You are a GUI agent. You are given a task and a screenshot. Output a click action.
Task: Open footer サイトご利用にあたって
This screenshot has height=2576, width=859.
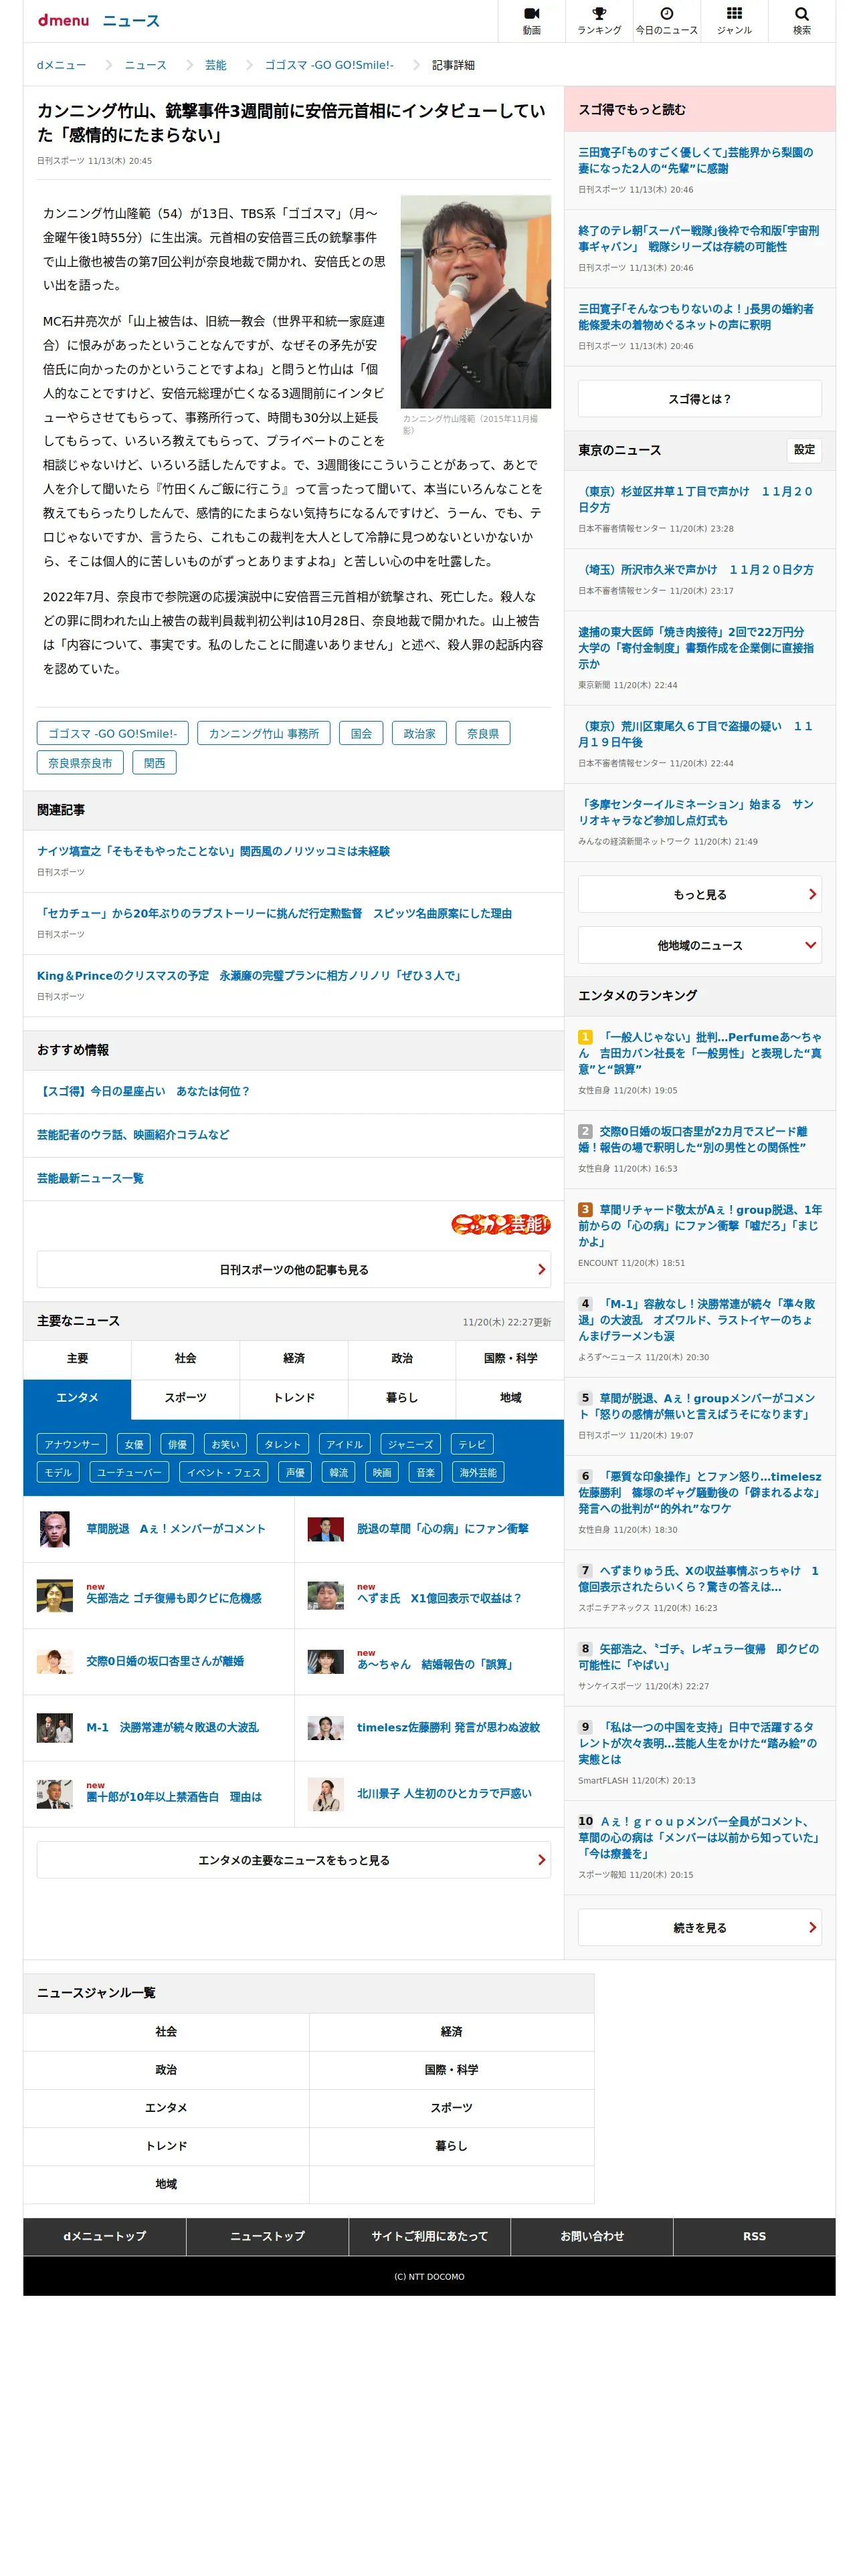pos(429,2236)
